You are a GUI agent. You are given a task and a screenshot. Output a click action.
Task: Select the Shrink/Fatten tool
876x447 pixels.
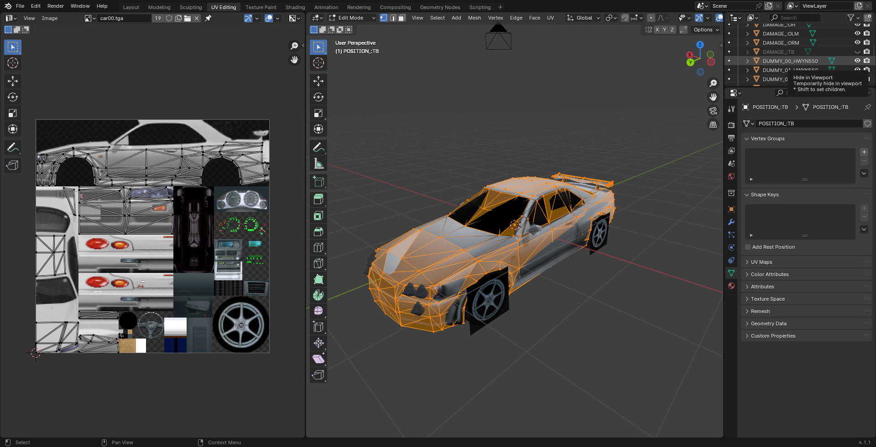click(318, 343)
